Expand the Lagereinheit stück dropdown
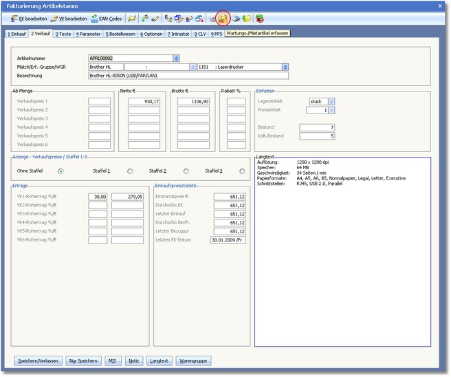Screen dimensions: 451x377 pyautogui.click(x=332, y=101)
